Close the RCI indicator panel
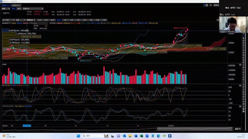 coord(240,86)
